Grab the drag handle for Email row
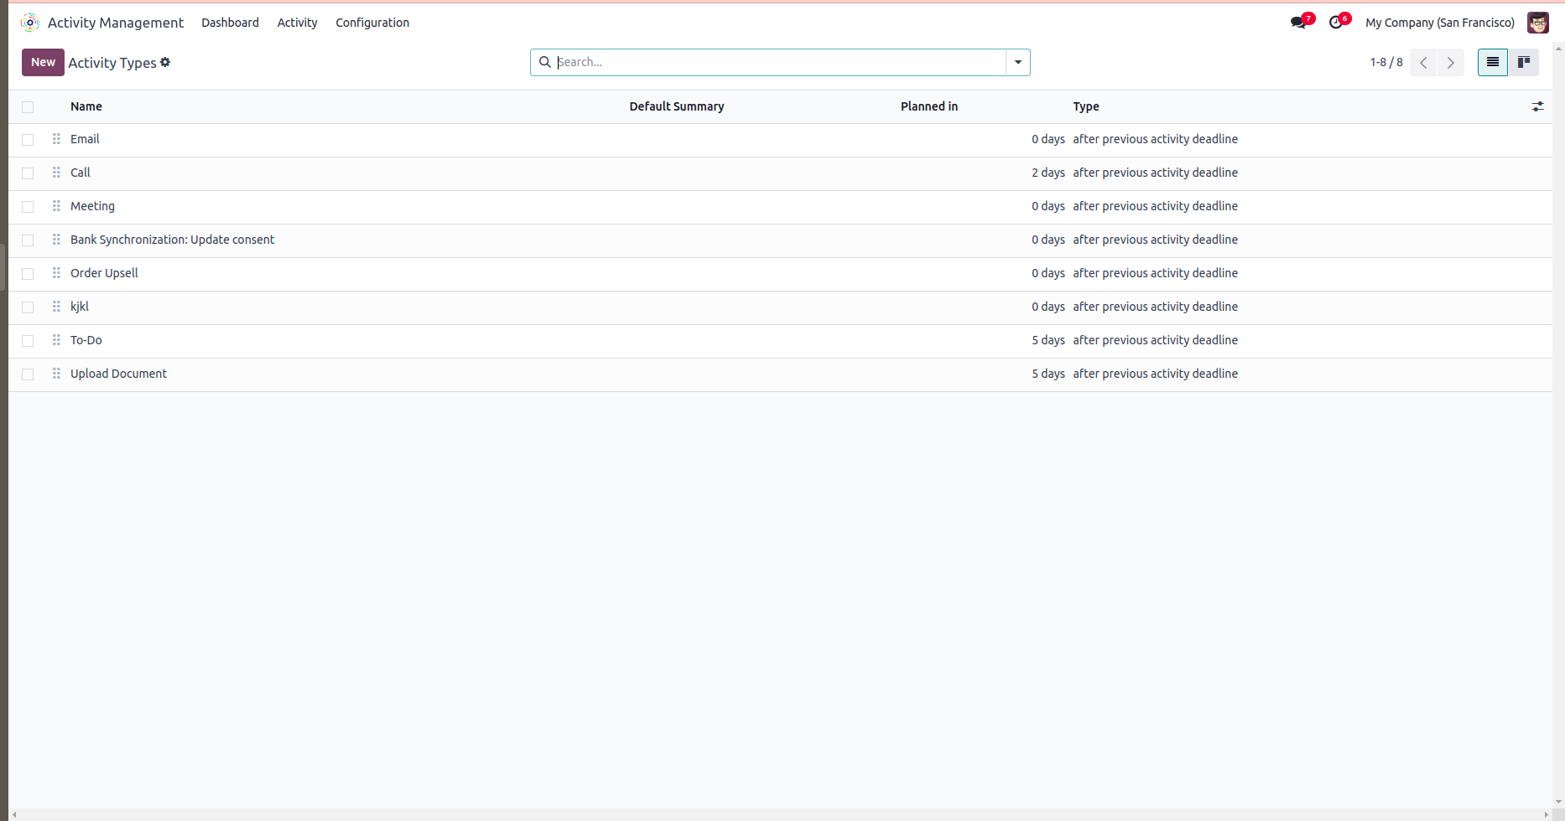 pyautogui.click(x=56, y=139)
